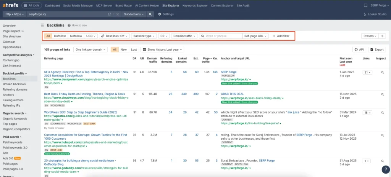
Task: Open target URL in new tab icon
Action: tap(110, 14)
